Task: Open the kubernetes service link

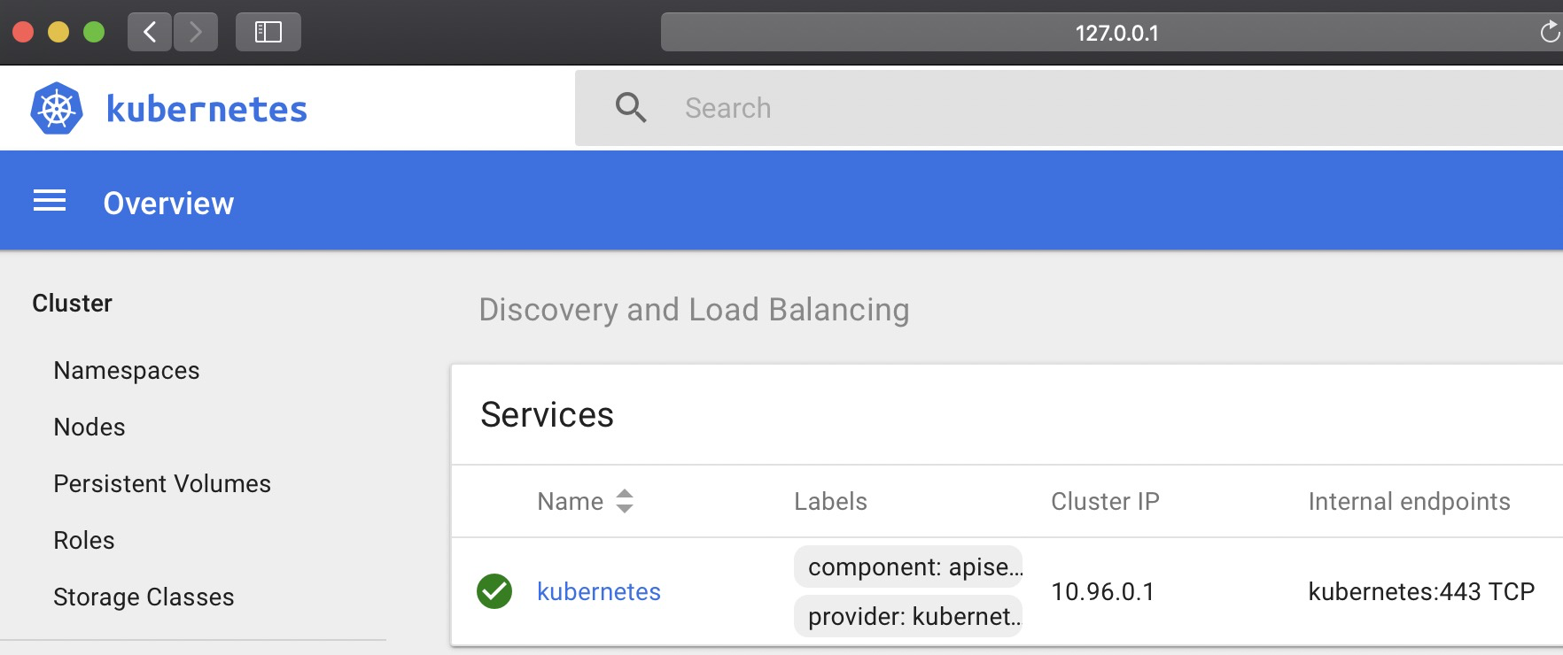Action: coord(599,591)
